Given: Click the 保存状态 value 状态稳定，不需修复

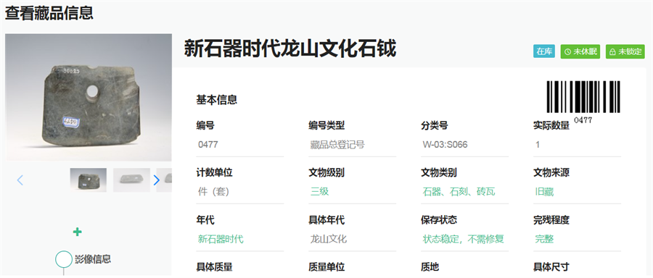Looking at the screenshot, I should point(464,239).
